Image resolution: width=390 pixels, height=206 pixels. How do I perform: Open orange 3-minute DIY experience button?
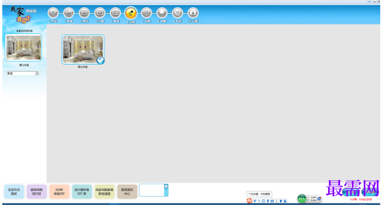pos(59,192)
